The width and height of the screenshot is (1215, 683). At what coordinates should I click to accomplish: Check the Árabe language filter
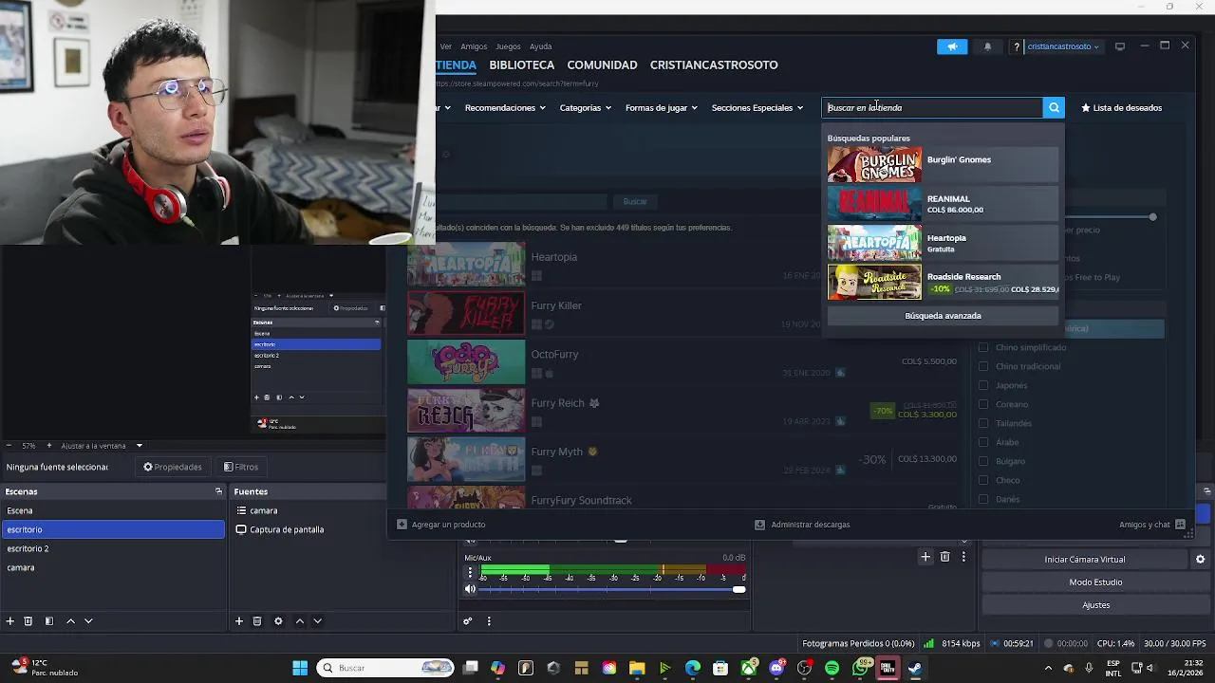point(983,442)
